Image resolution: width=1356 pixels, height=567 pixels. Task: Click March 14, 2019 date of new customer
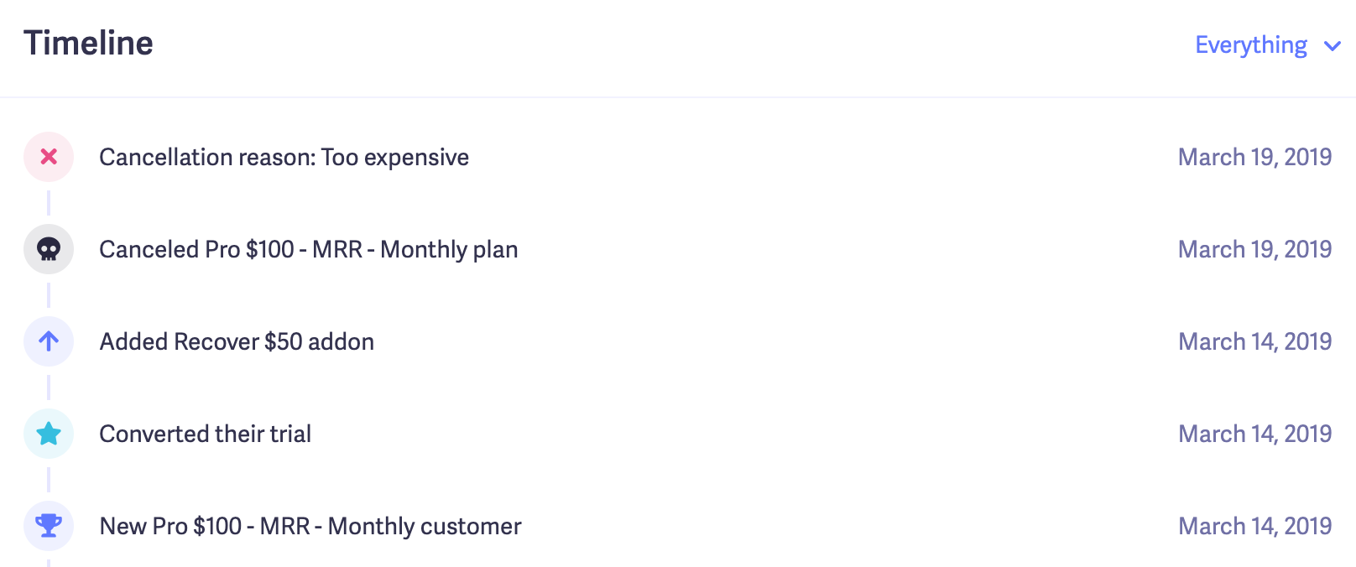point(1254,527)
